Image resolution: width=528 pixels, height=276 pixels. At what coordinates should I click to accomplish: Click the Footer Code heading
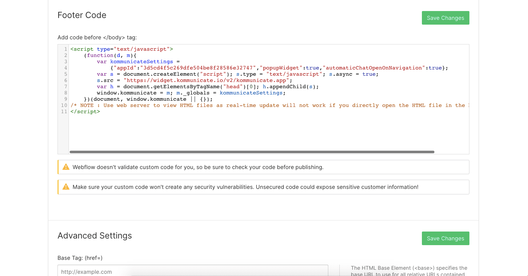point(82,15)
